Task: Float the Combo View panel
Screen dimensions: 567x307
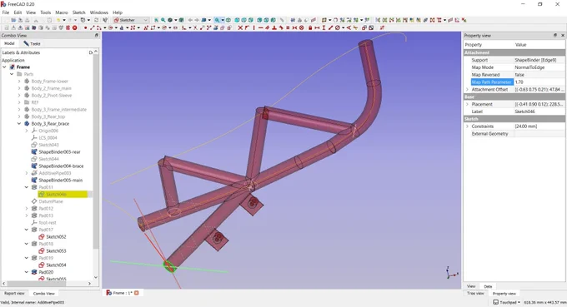Action: [x=97, y=35]
